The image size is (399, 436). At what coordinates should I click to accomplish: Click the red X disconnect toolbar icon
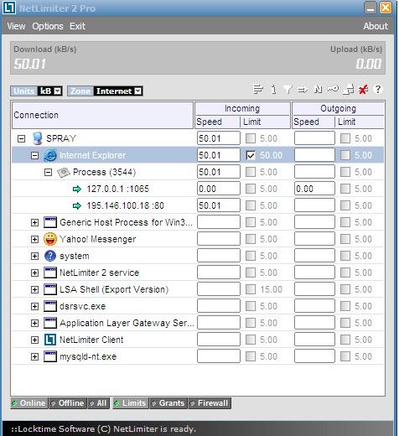pos(363,90)
